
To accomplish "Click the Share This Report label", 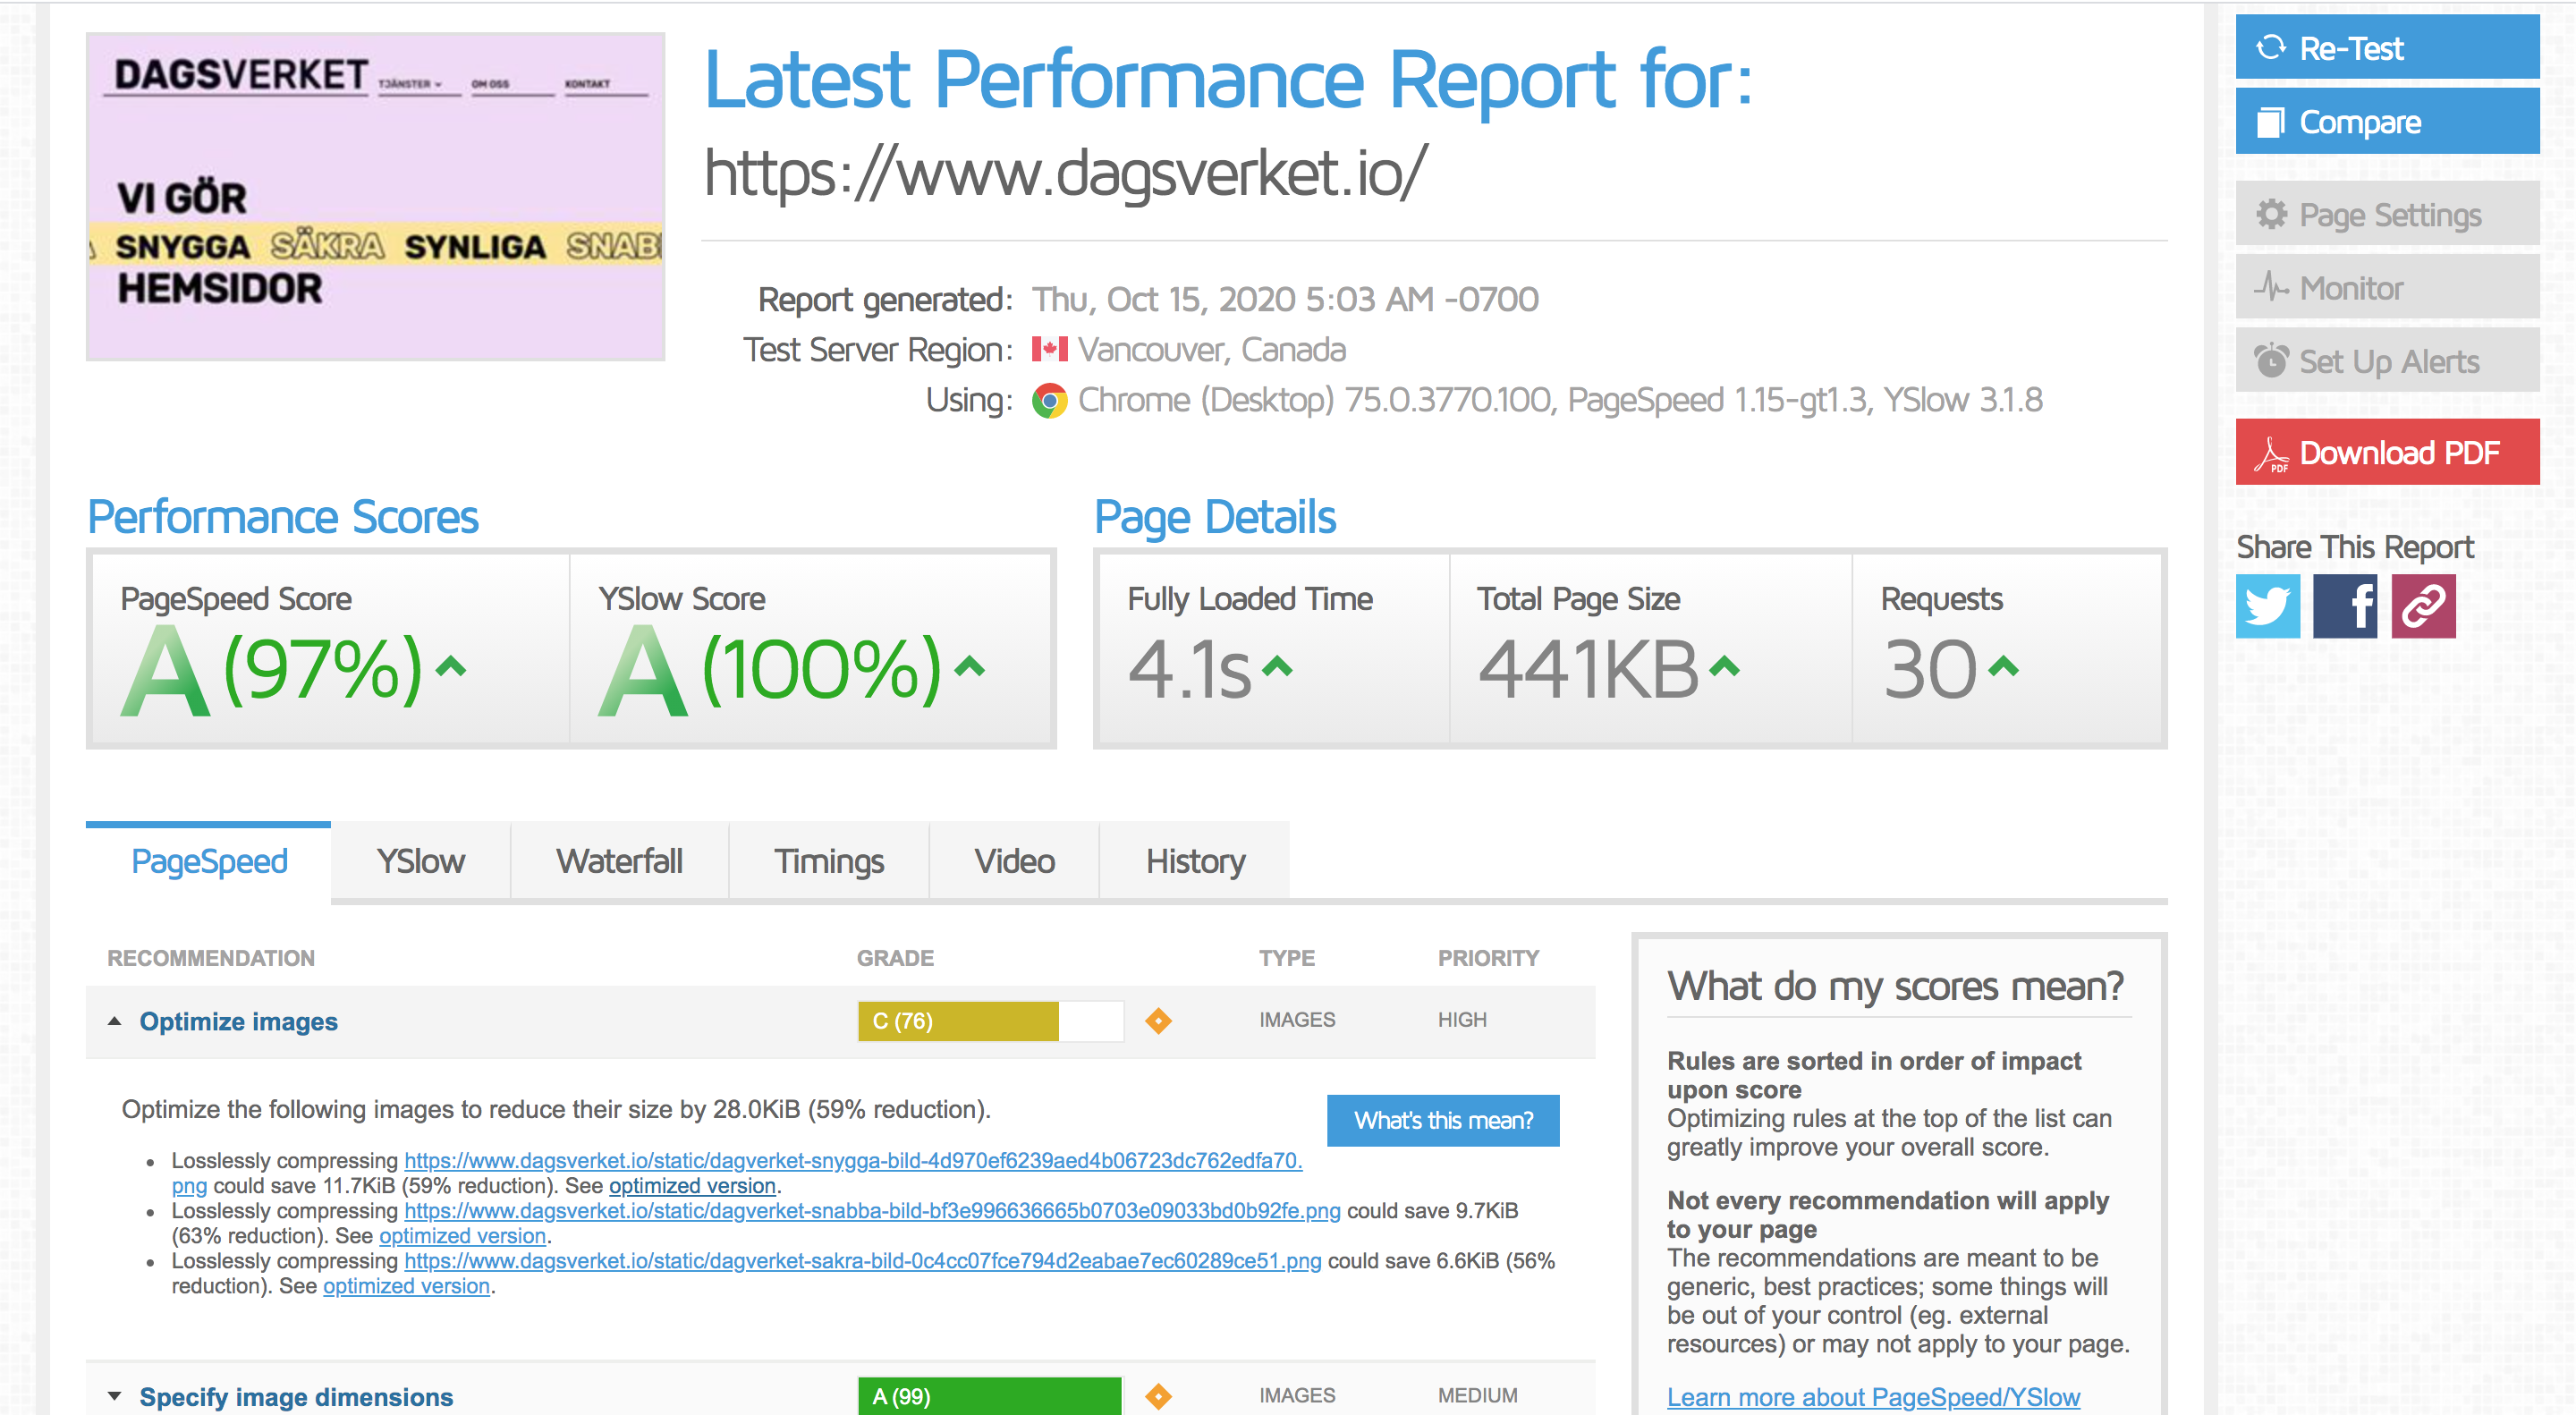I will point(2354,547).
